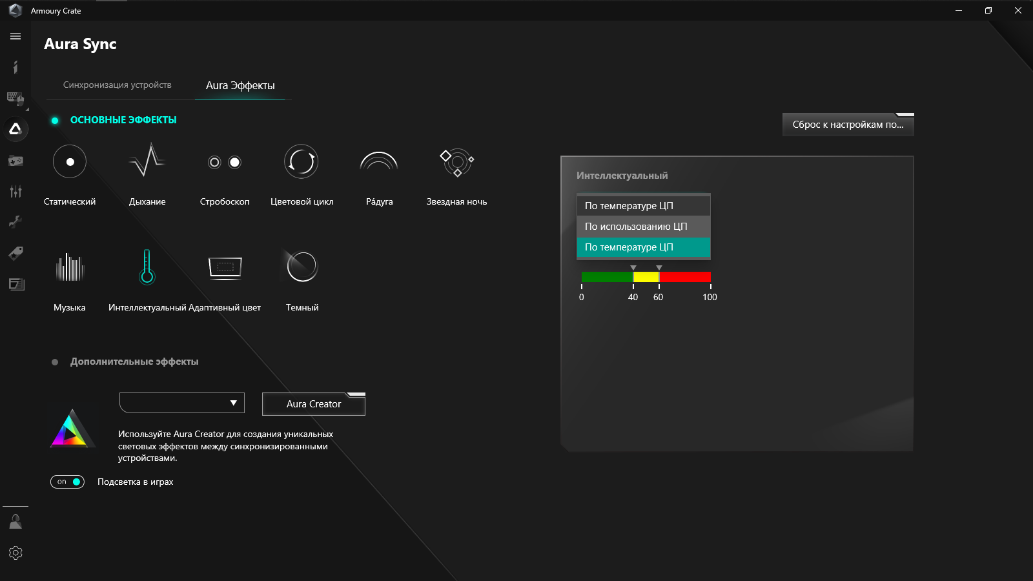This screenshot has height=581, width=1033.
Task: Collapse the dropdown via its top По температуре ЦП field
Action: [x=644, y=206]
